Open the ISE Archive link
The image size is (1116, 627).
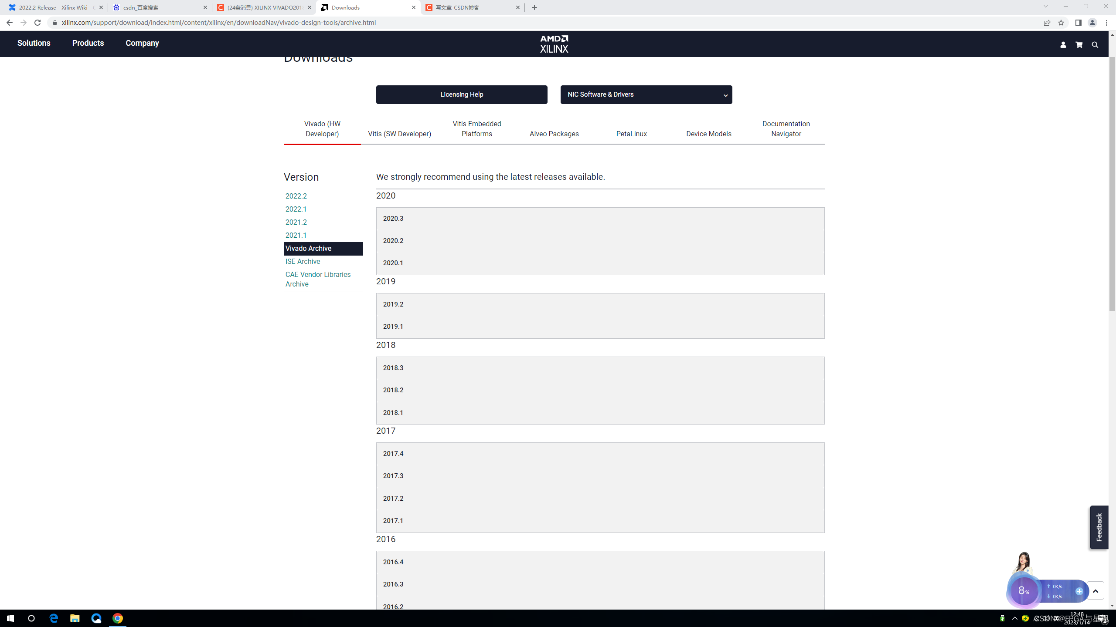point(303,261)
